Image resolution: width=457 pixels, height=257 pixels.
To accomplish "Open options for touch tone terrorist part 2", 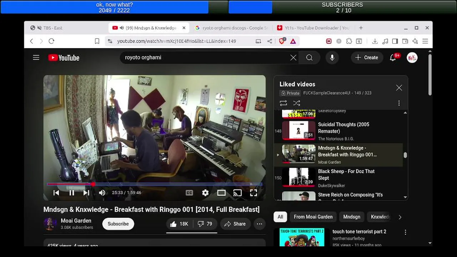I will (x=405, y=232).
